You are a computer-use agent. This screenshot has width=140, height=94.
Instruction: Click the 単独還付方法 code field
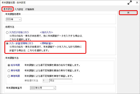tap(45, 81)
